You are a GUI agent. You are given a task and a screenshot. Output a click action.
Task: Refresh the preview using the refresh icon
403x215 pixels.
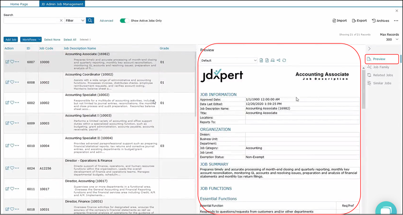pyautogui.click(x=284, y=60)
